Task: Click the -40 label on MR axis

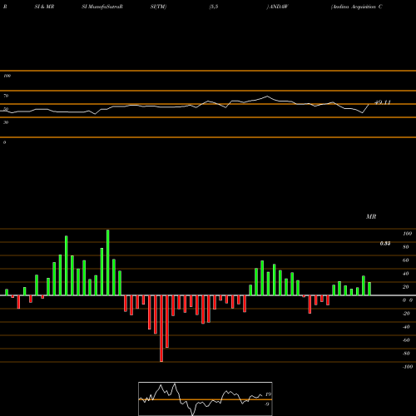Action: (406, 327)
